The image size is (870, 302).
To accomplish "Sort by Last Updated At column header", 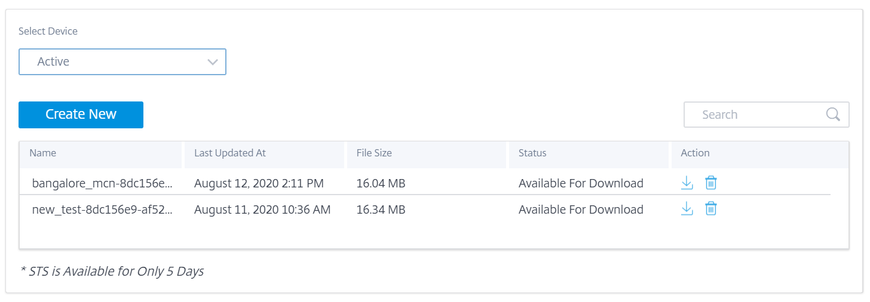I will click(x=230, y=153).
